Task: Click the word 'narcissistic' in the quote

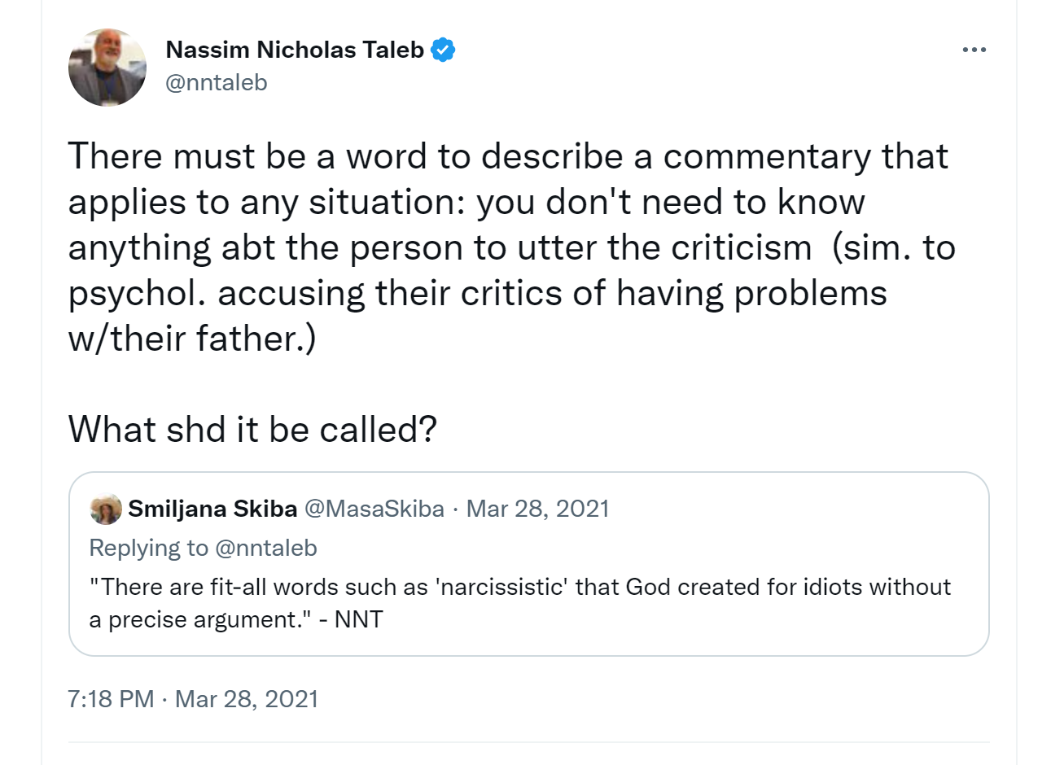Action: tap(501, 587)
